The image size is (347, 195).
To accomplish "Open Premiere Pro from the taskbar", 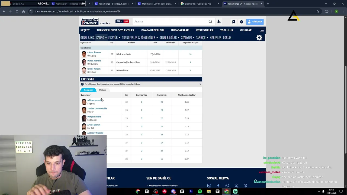I will pos(191,191).
